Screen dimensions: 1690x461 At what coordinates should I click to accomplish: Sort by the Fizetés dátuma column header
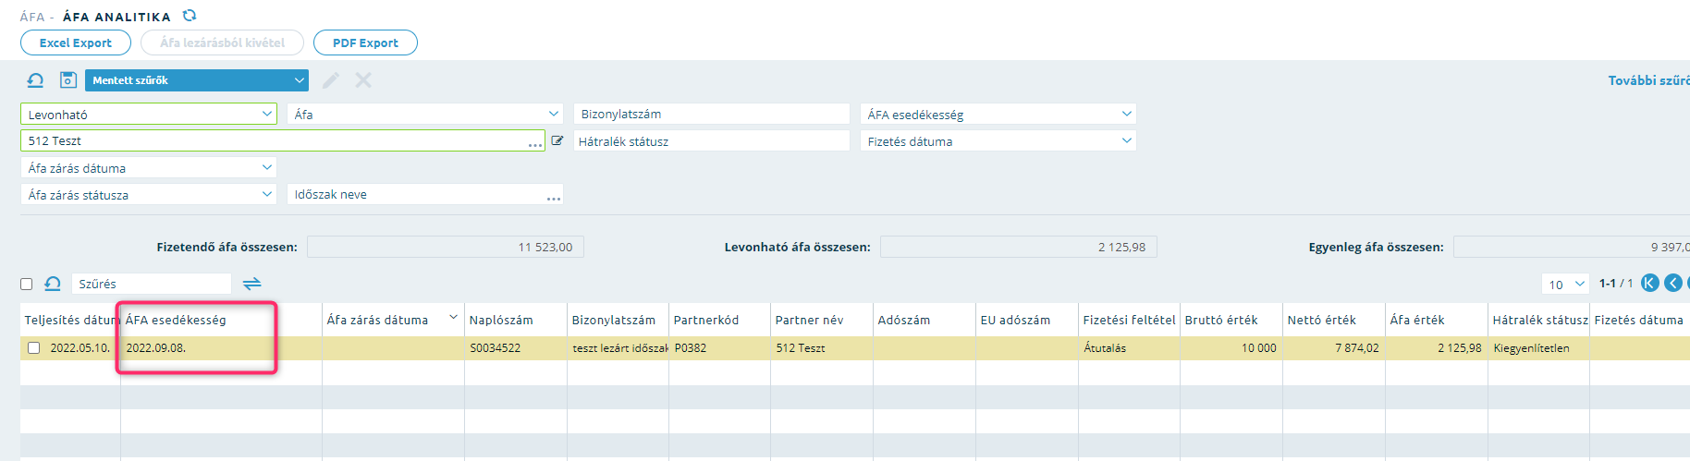[x=1638, y=320]
